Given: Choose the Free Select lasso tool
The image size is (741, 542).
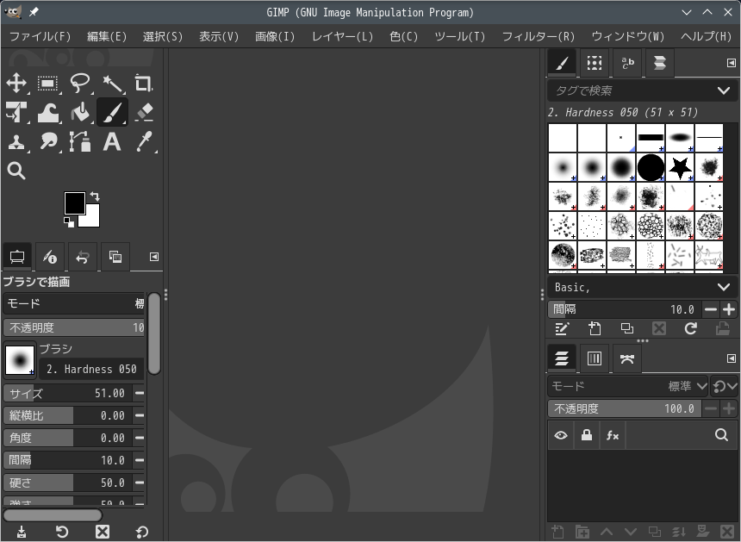Looking at the screenshot, I should pyautogui.click(x=80, y=84).
